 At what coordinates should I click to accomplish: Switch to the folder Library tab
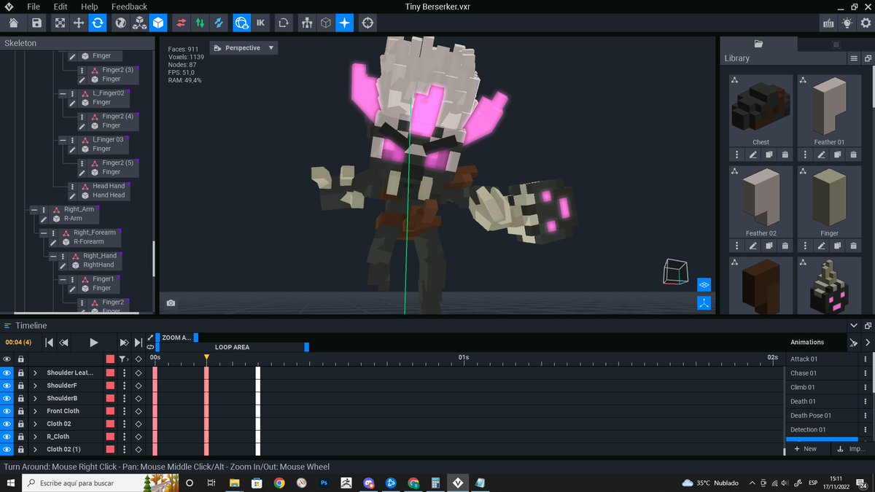pos(758,44)
